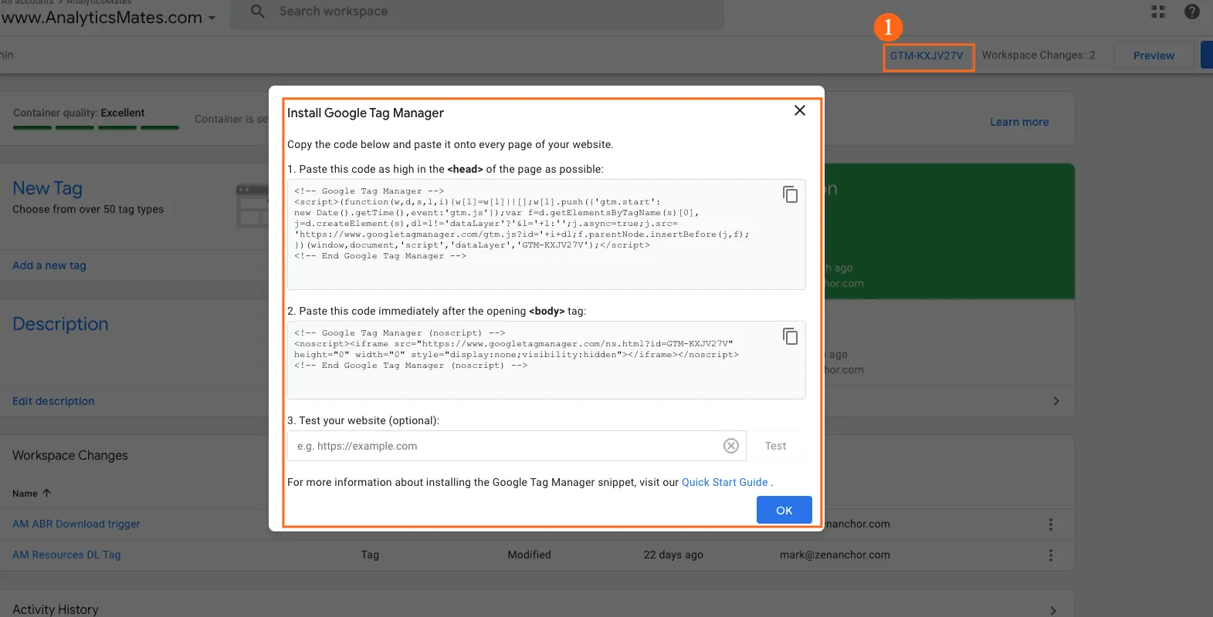Click Add a new tag
The image size is (1213, 617).
click(x=49, y=265)
